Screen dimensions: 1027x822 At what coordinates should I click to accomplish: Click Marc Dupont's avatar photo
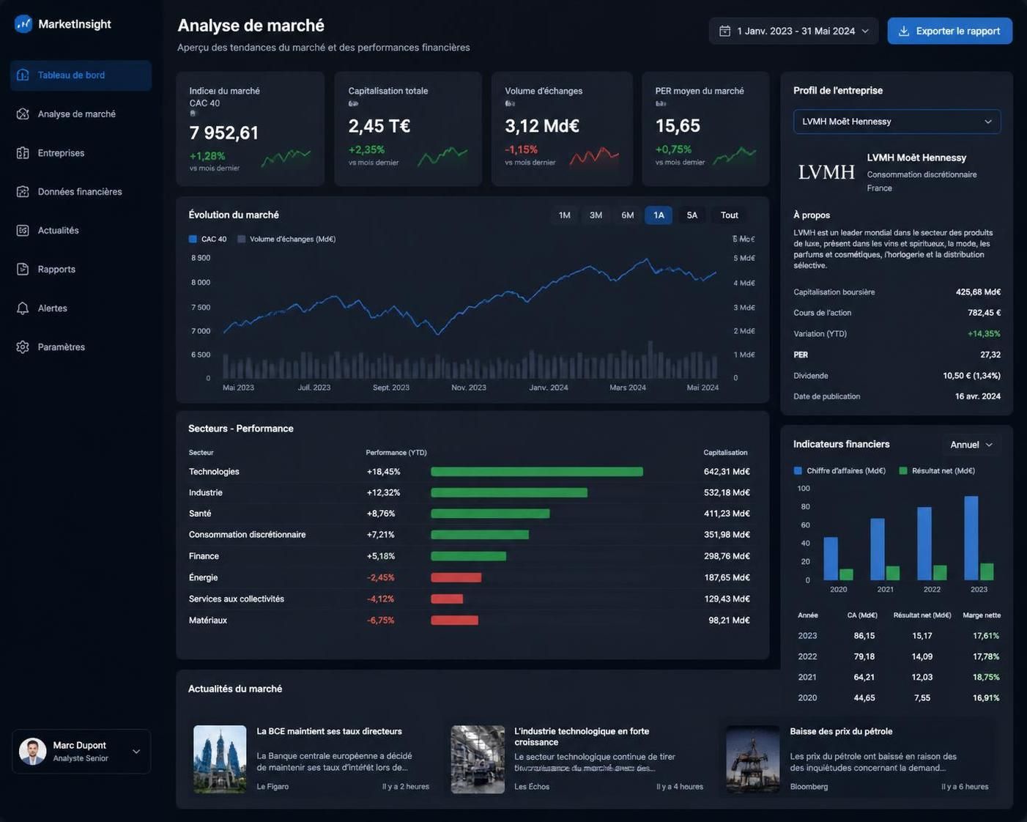32,751
